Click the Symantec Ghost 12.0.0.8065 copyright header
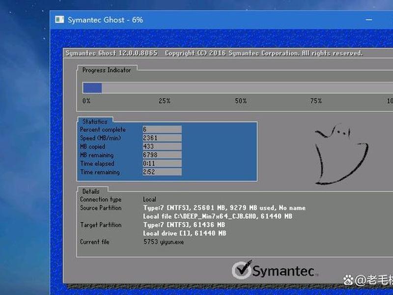The width and height of the screenshot is (393, 295). [214, 53]
